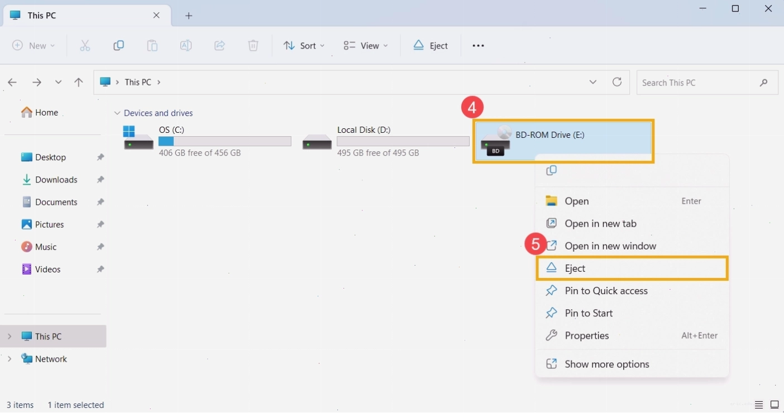
Task: Click the Up arrow navigation icon
Action: pyautogui.click(x=79, y=82)
